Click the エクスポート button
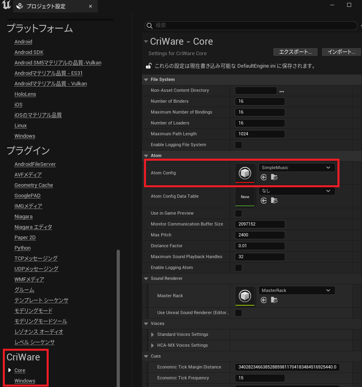 click(295, 52)
